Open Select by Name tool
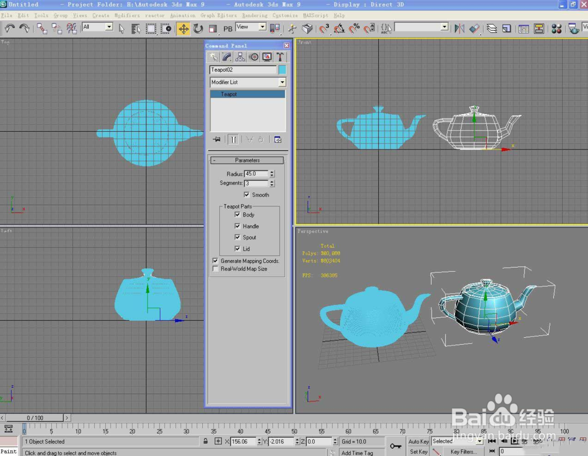This screenshot has height=456, width=588. (136, 28)
